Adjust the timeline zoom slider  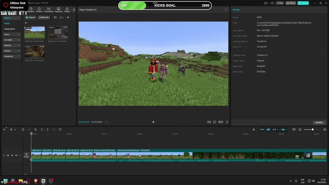click(313, 129)
